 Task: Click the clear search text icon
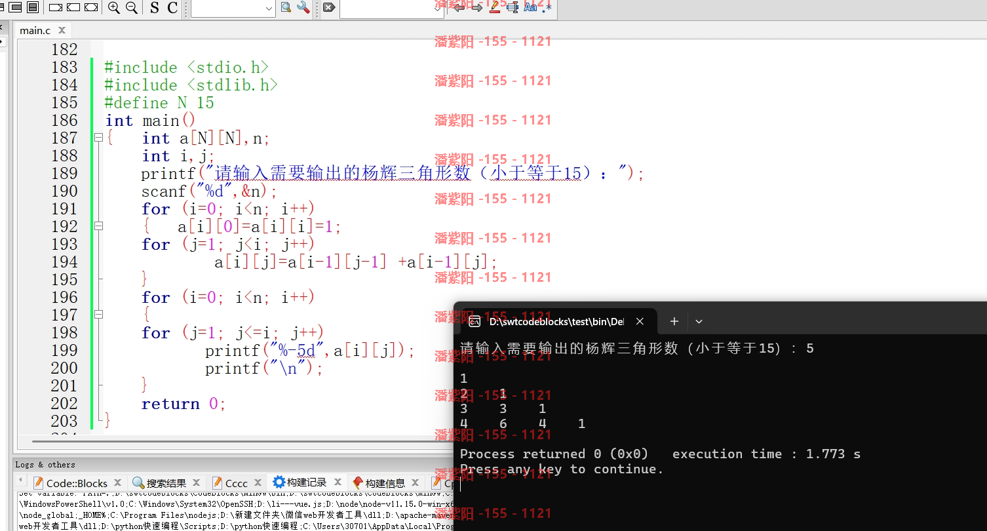(x=329, y=8)
